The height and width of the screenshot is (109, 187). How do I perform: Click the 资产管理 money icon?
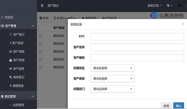pos(2,26)
